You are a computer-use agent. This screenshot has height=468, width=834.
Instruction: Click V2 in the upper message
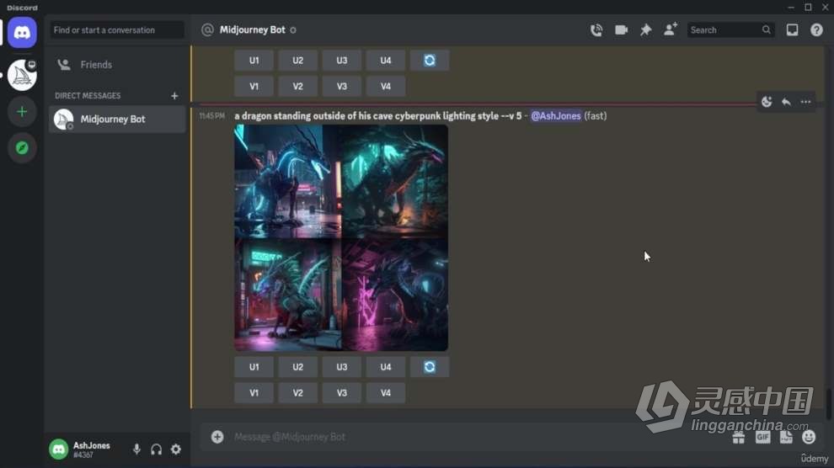[298, 86]
